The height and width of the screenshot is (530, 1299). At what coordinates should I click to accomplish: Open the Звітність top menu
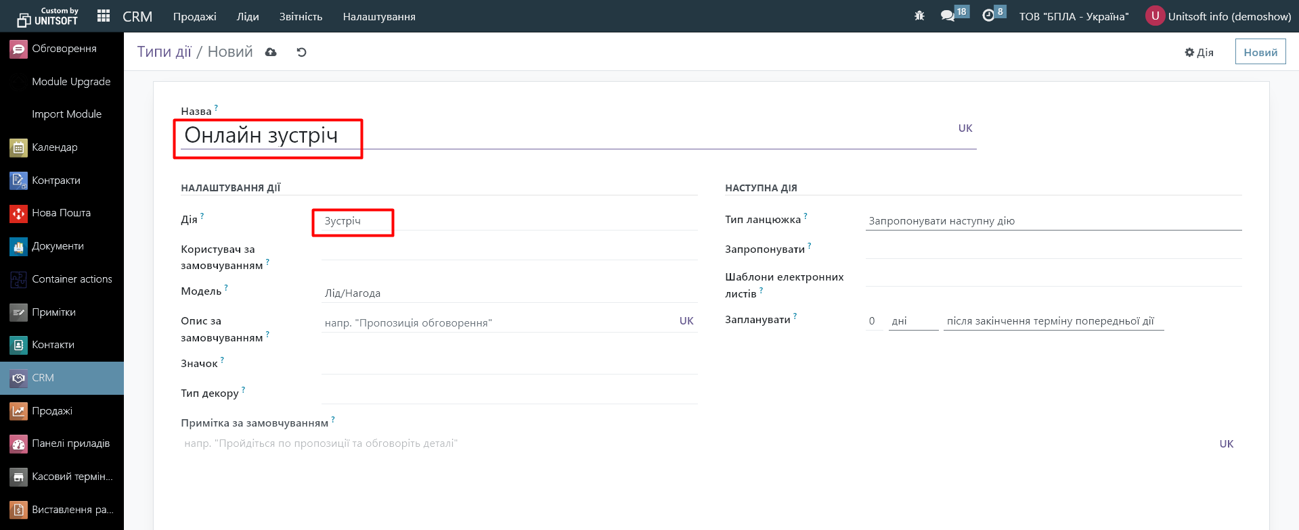coord(301,16)
